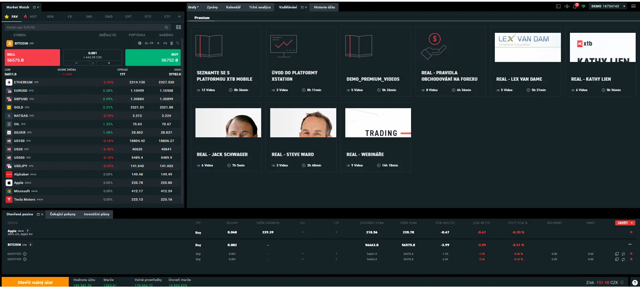Viewport: 640px width, 288px height.
Task: Select the FAV tab in Market Watch
Action: click(x=11, y=16)
